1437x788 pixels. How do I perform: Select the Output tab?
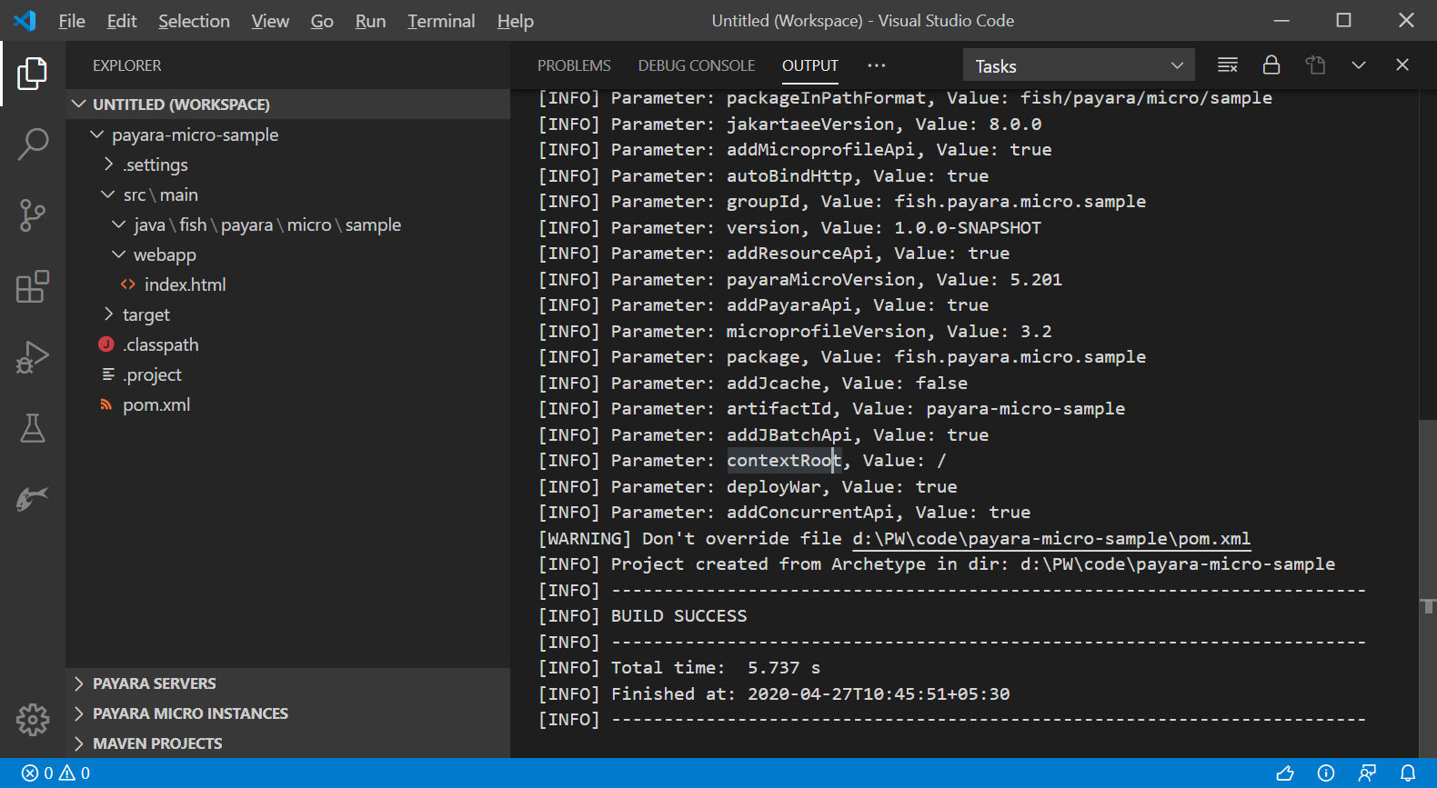[810, 65]
